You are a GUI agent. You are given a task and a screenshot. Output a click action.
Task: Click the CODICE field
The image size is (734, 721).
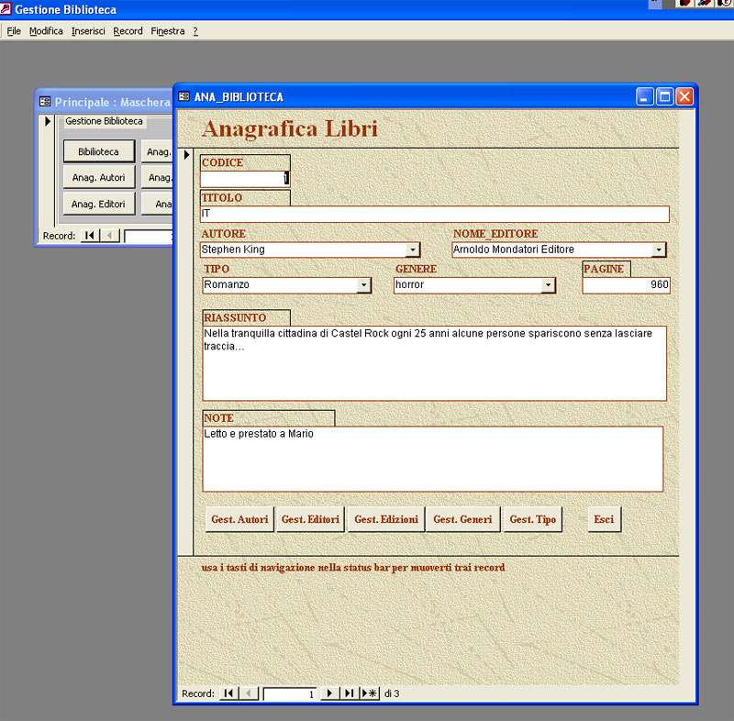245,178
